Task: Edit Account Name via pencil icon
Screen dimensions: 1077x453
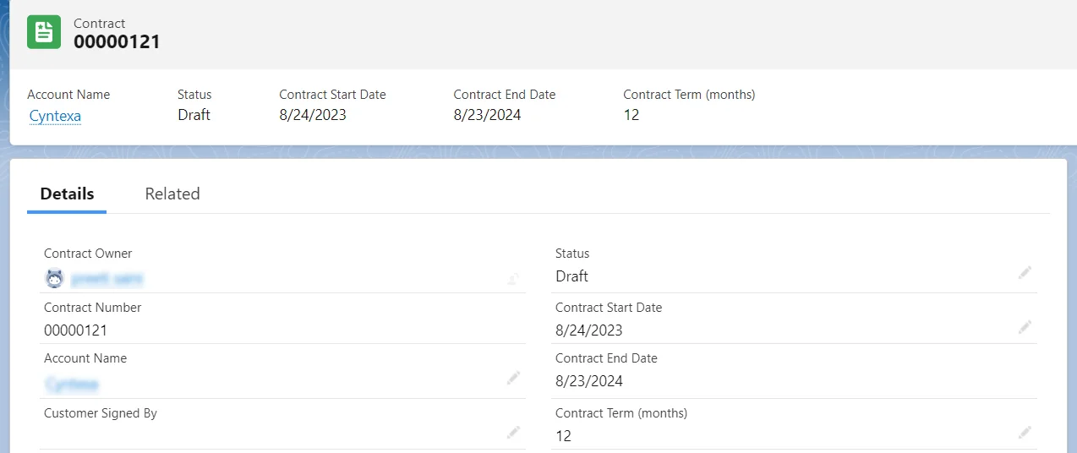Action: [x=513, y=378]
